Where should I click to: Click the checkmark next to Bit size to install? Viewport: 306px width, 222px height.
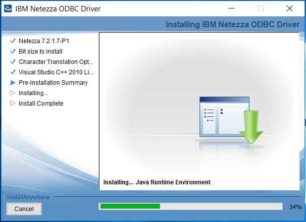pyautogui.click(x=13, y=52)
